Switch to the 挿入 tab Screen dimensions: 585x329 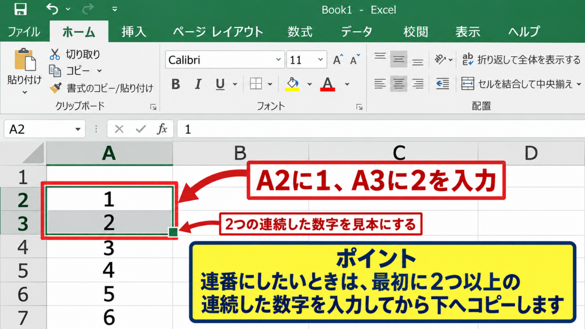134,32
